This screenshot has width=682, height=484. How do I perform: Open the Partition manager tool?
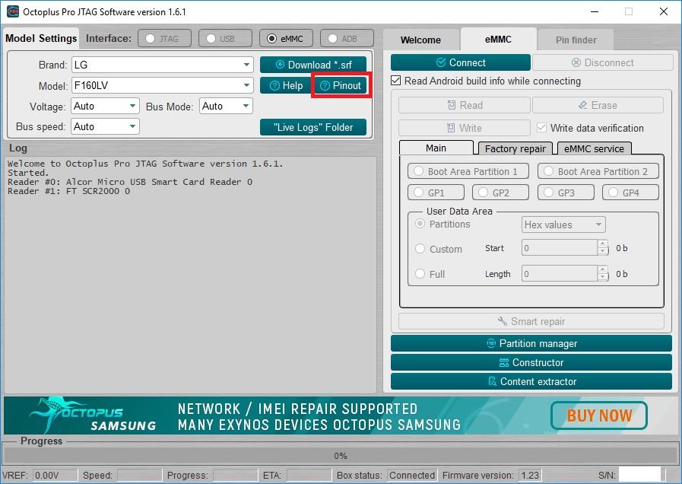point(531,343)
